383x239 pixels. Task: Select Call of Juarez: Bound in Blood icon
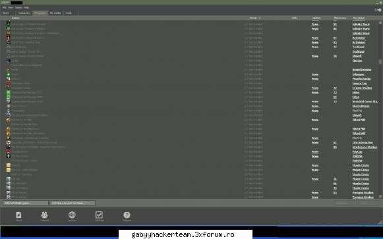pos(9,56)
